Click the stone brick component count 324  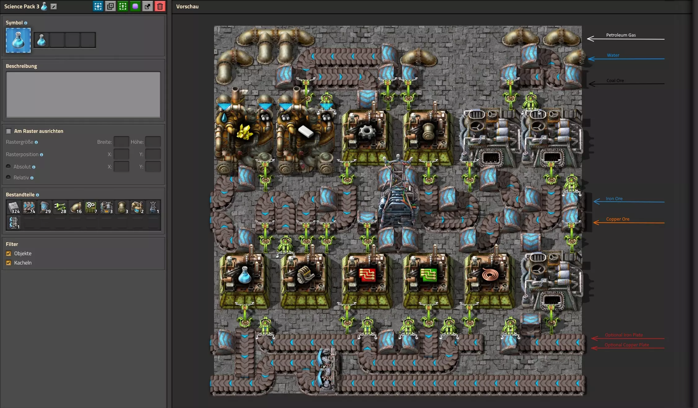pyautogui.click(x=14, y=207)
